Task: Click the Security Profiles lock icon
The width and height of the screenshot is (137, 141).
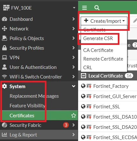Action: click(4, 48)
